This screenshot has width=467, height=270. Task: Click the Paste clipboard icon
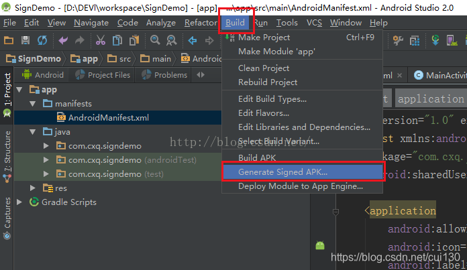coord(134,40)
